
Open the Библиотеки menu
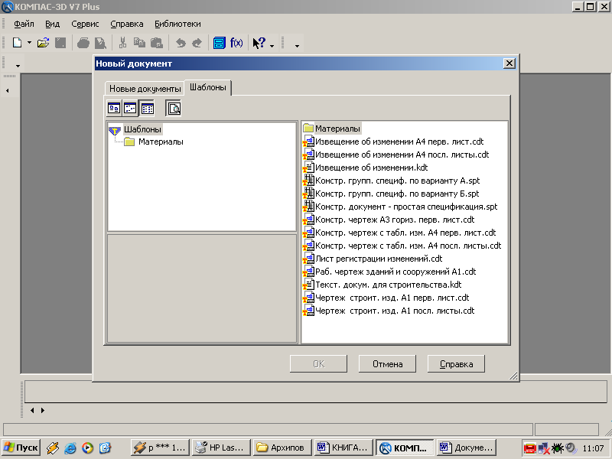tap(177, 24)
